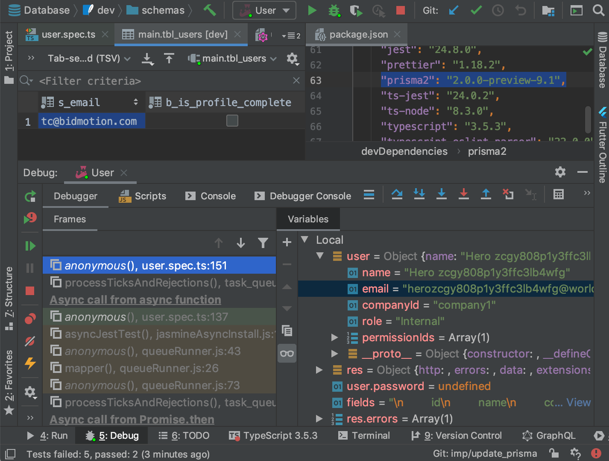Toggle mute breakpoints

(30, 341)
